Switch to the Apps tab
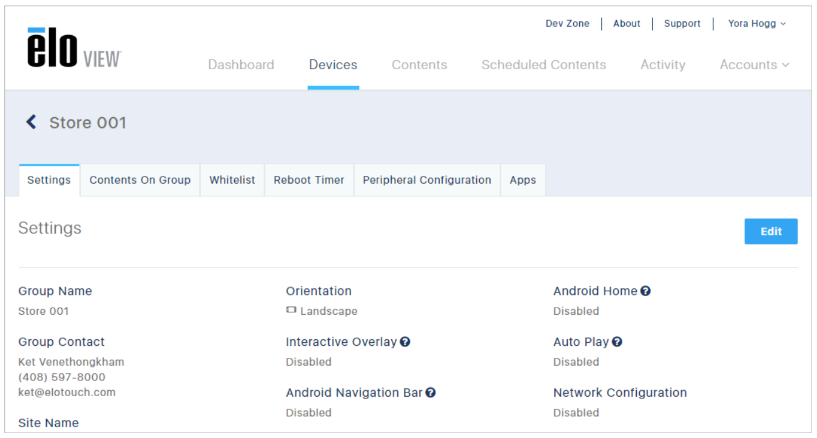Screen dimensions: 817x438 point(523,180)
